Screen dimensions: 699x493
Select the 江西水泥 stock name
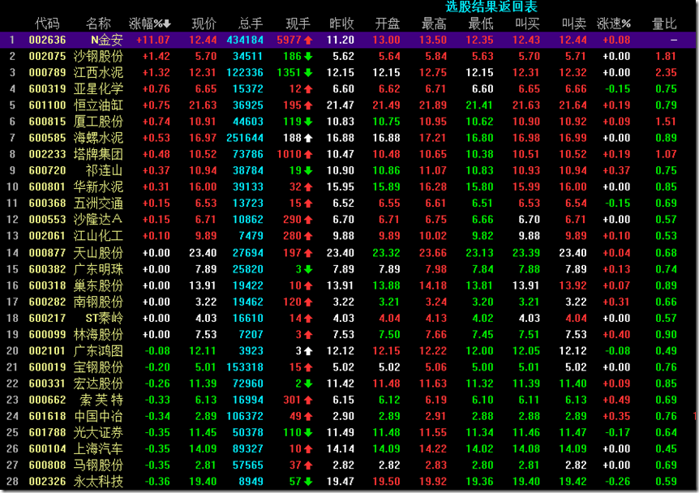pos(98,73)
